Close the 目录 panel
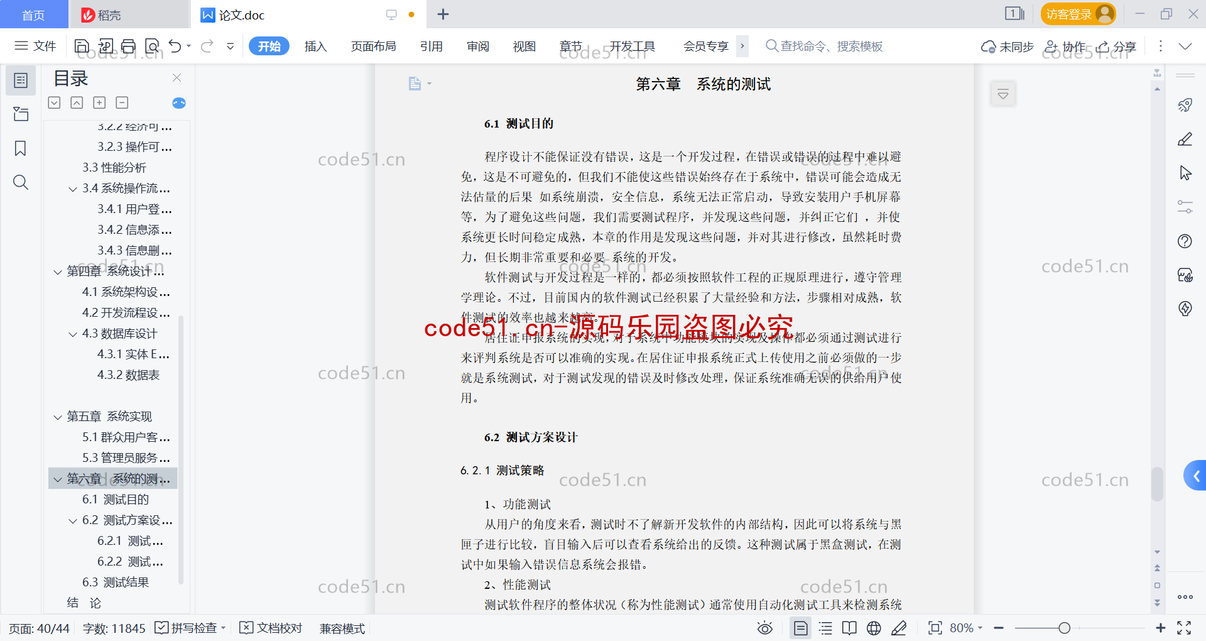 click(177, 78)
